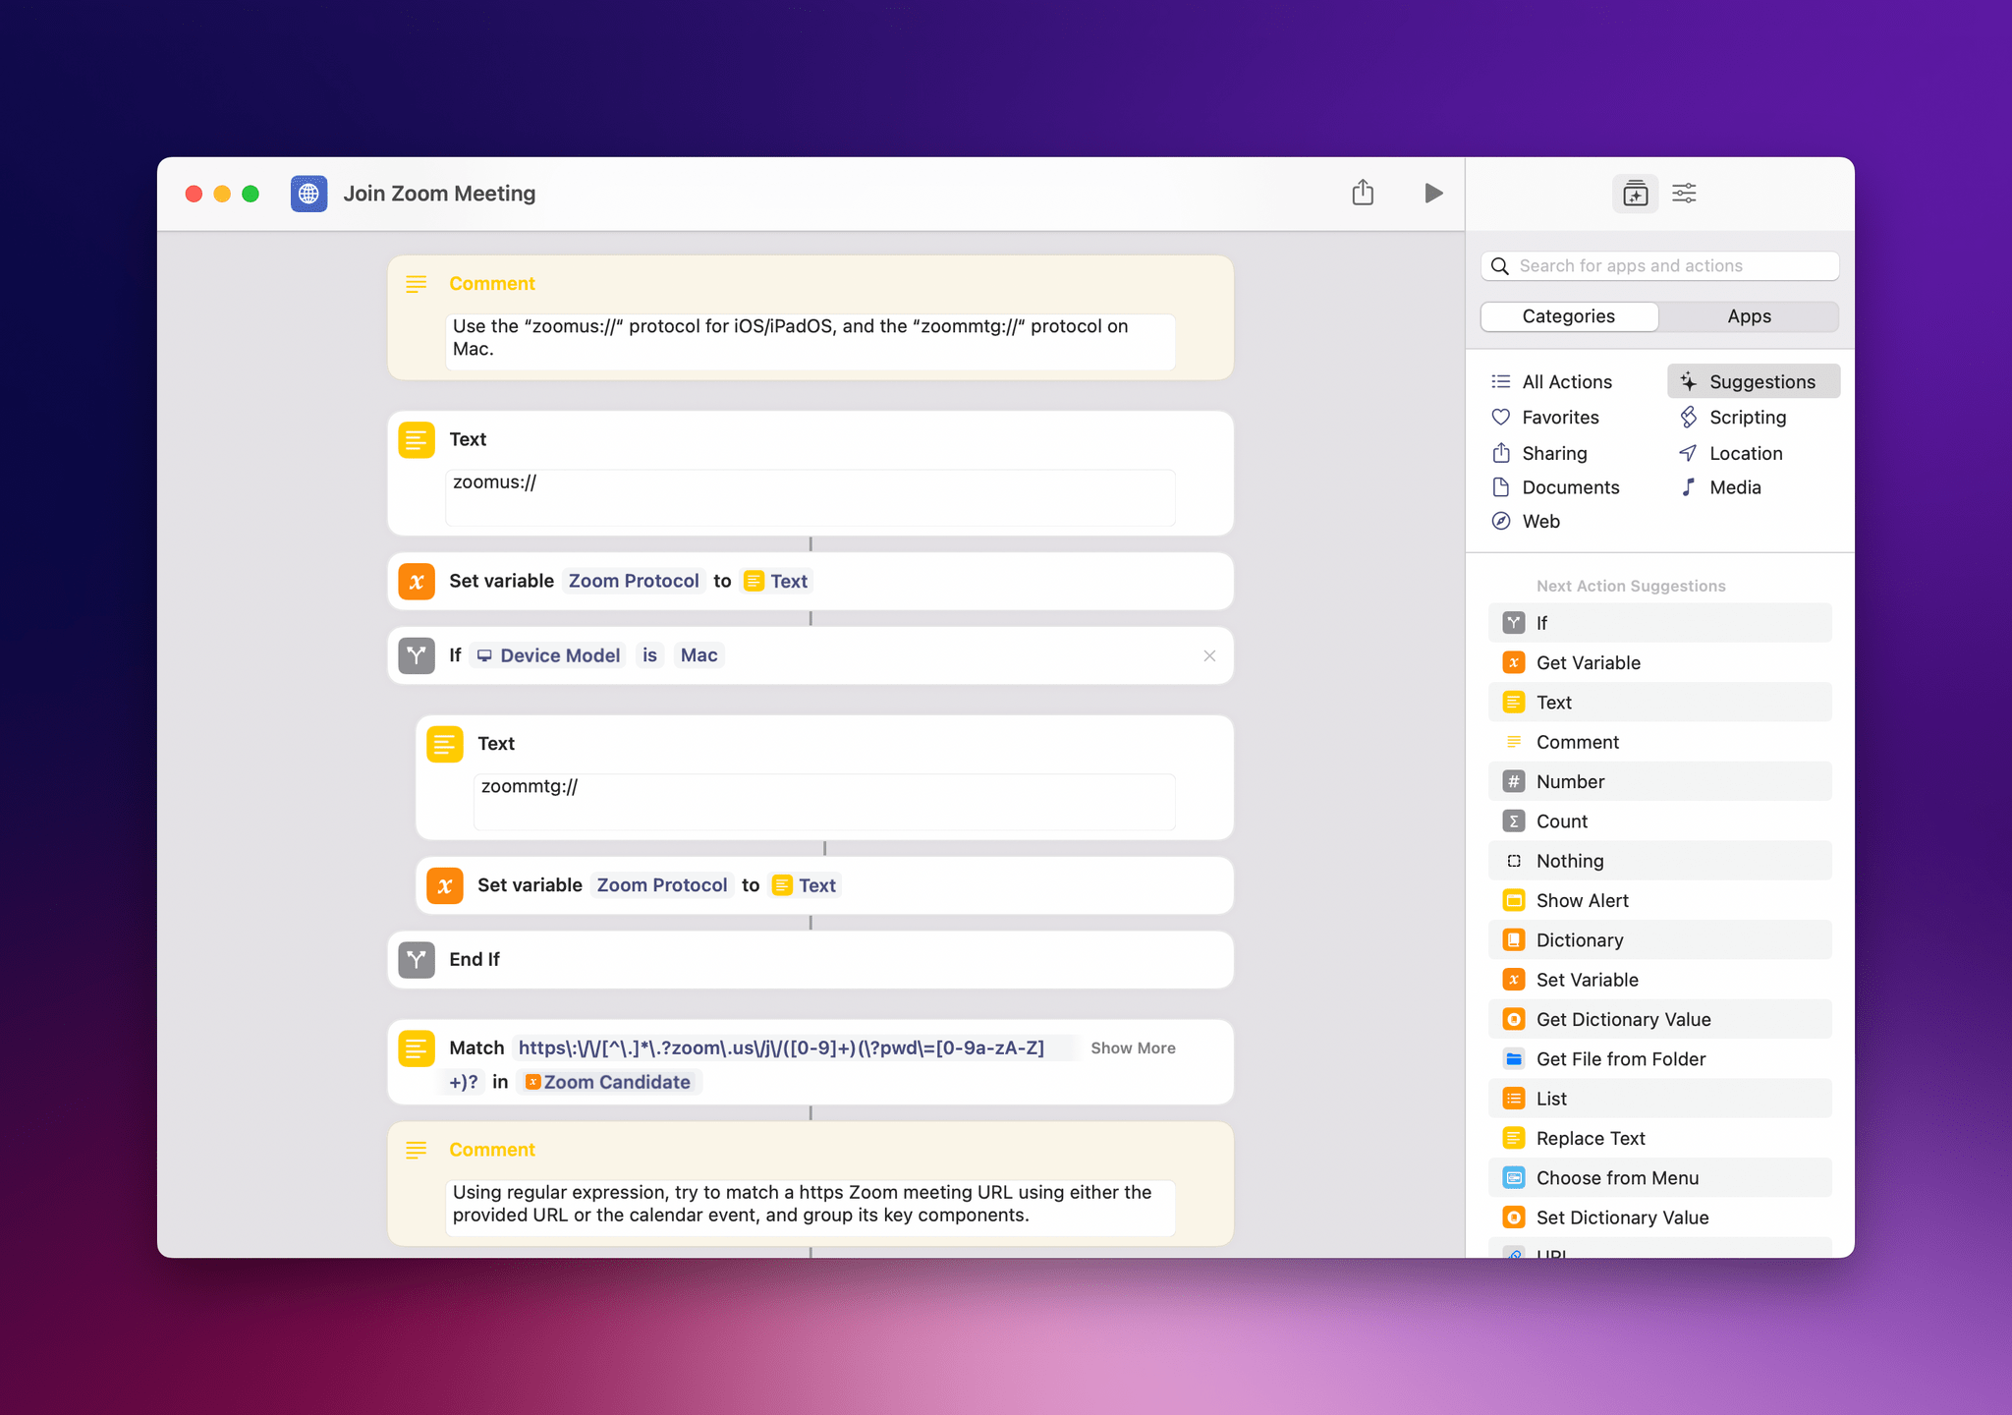Open Web category
The image size is (2012, 1415).
point(1539,522)
